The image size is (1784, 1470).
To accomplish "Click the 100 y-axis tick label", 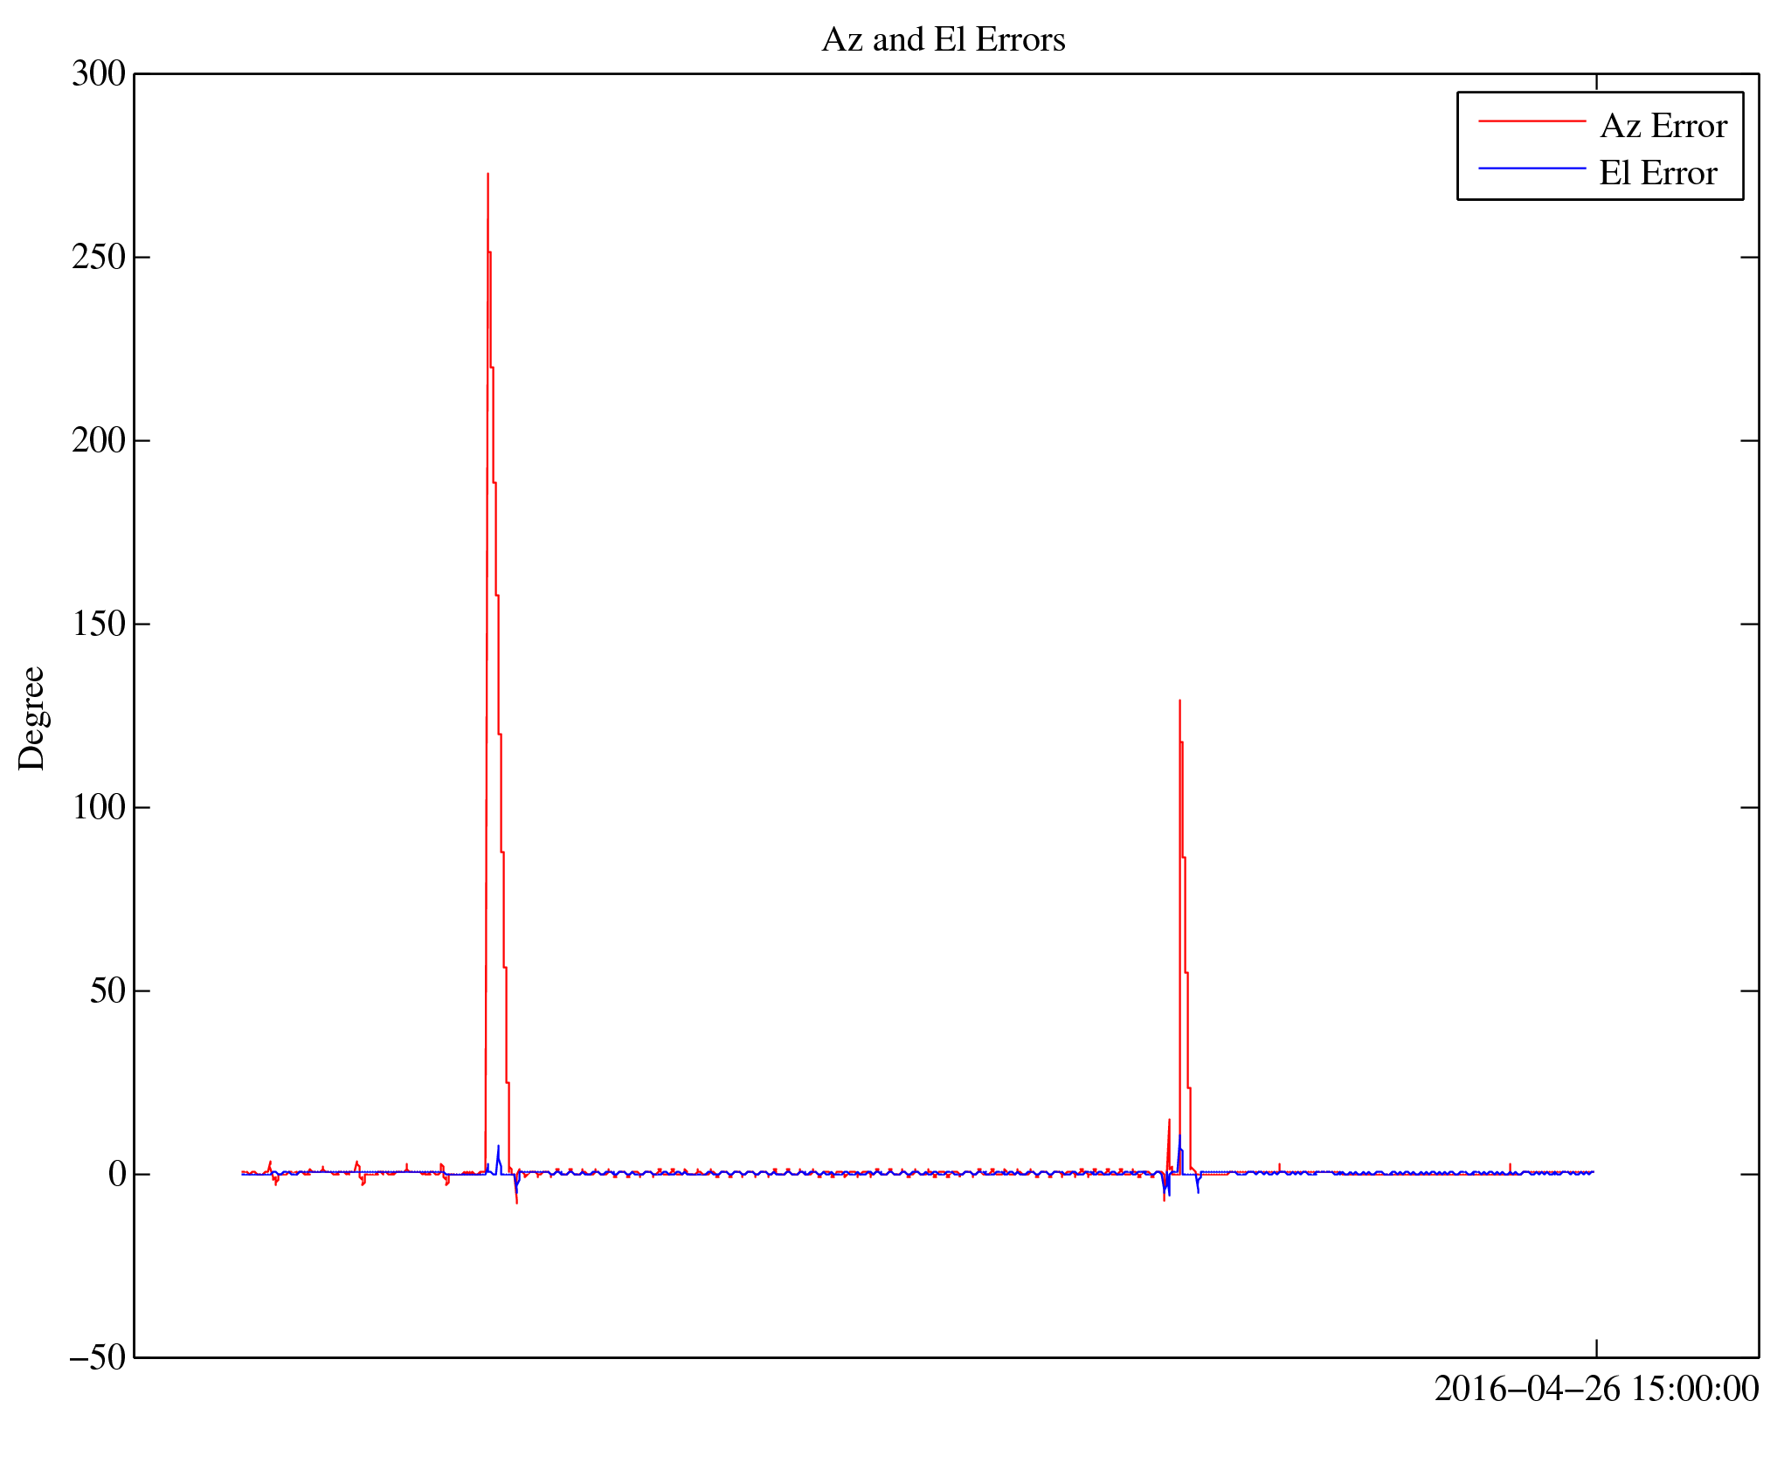I will click(x=98, y=807).
